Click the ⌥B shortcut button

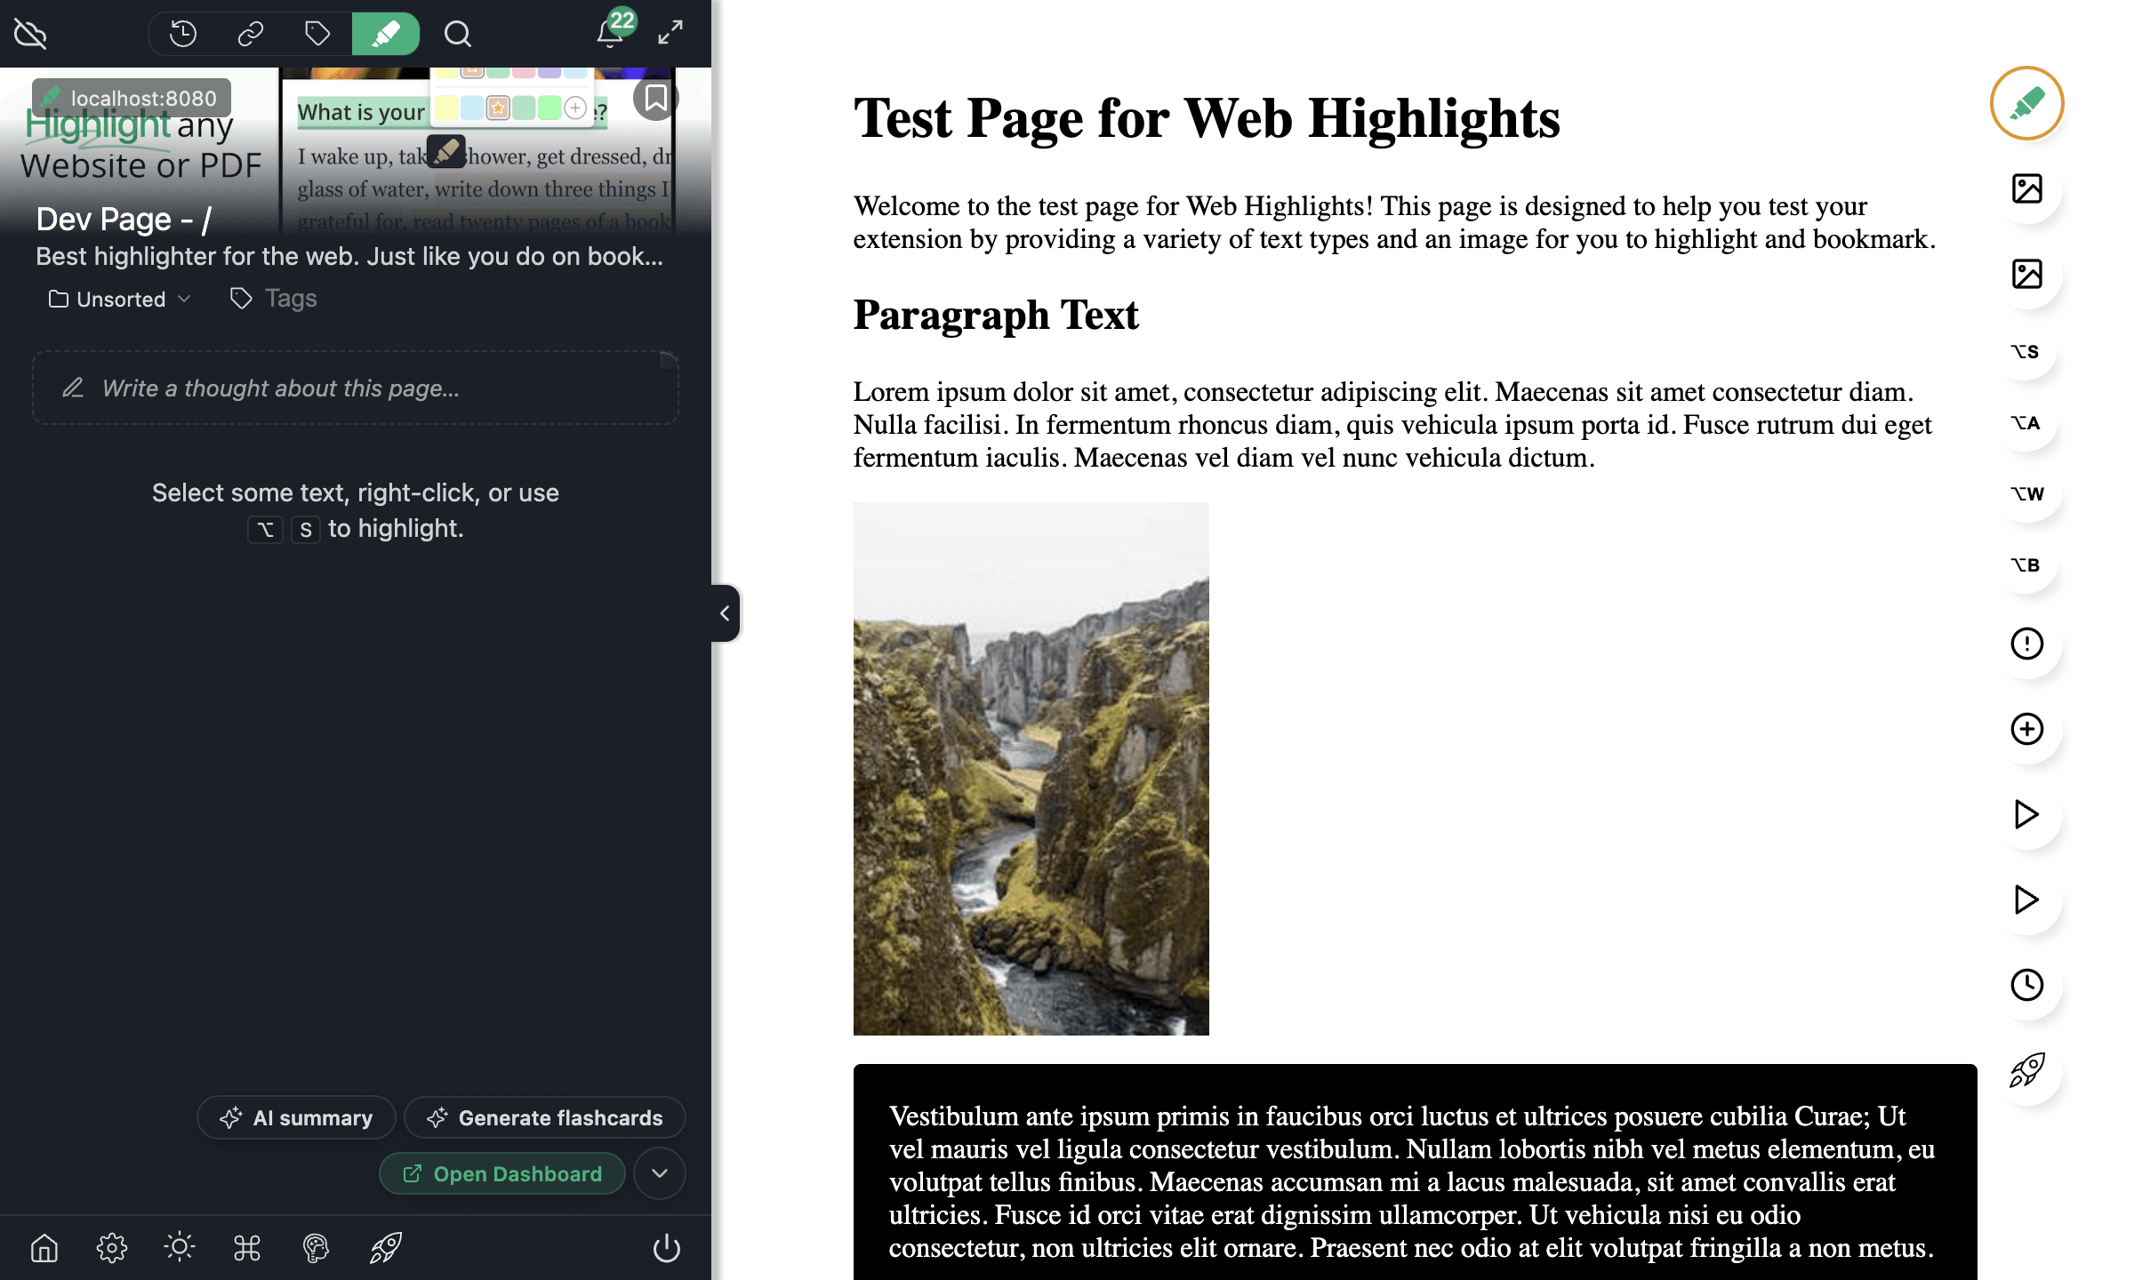(2026, 564)
